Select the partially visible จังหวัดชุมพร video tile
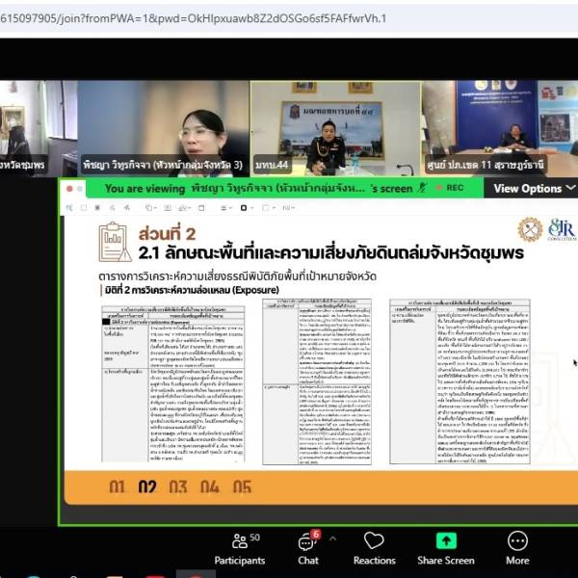This screenshot has height=578, width=578. [x=39, y=129]
